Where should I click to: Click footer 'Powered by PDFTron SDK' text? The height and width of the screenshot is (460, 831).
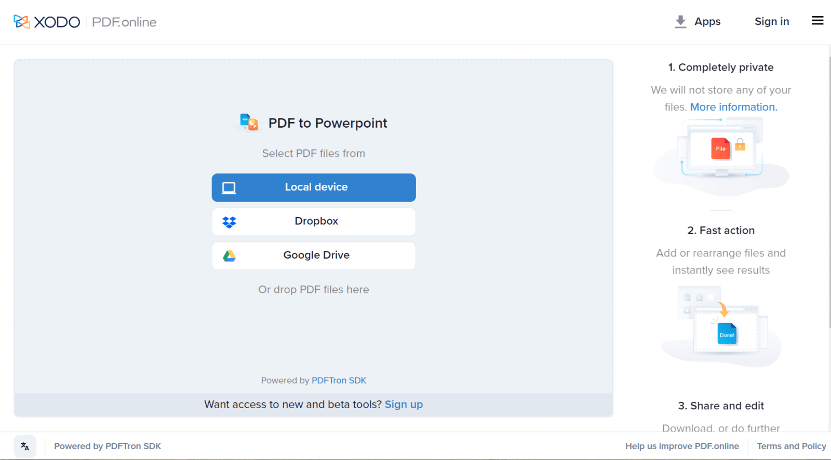click(108, 446)
